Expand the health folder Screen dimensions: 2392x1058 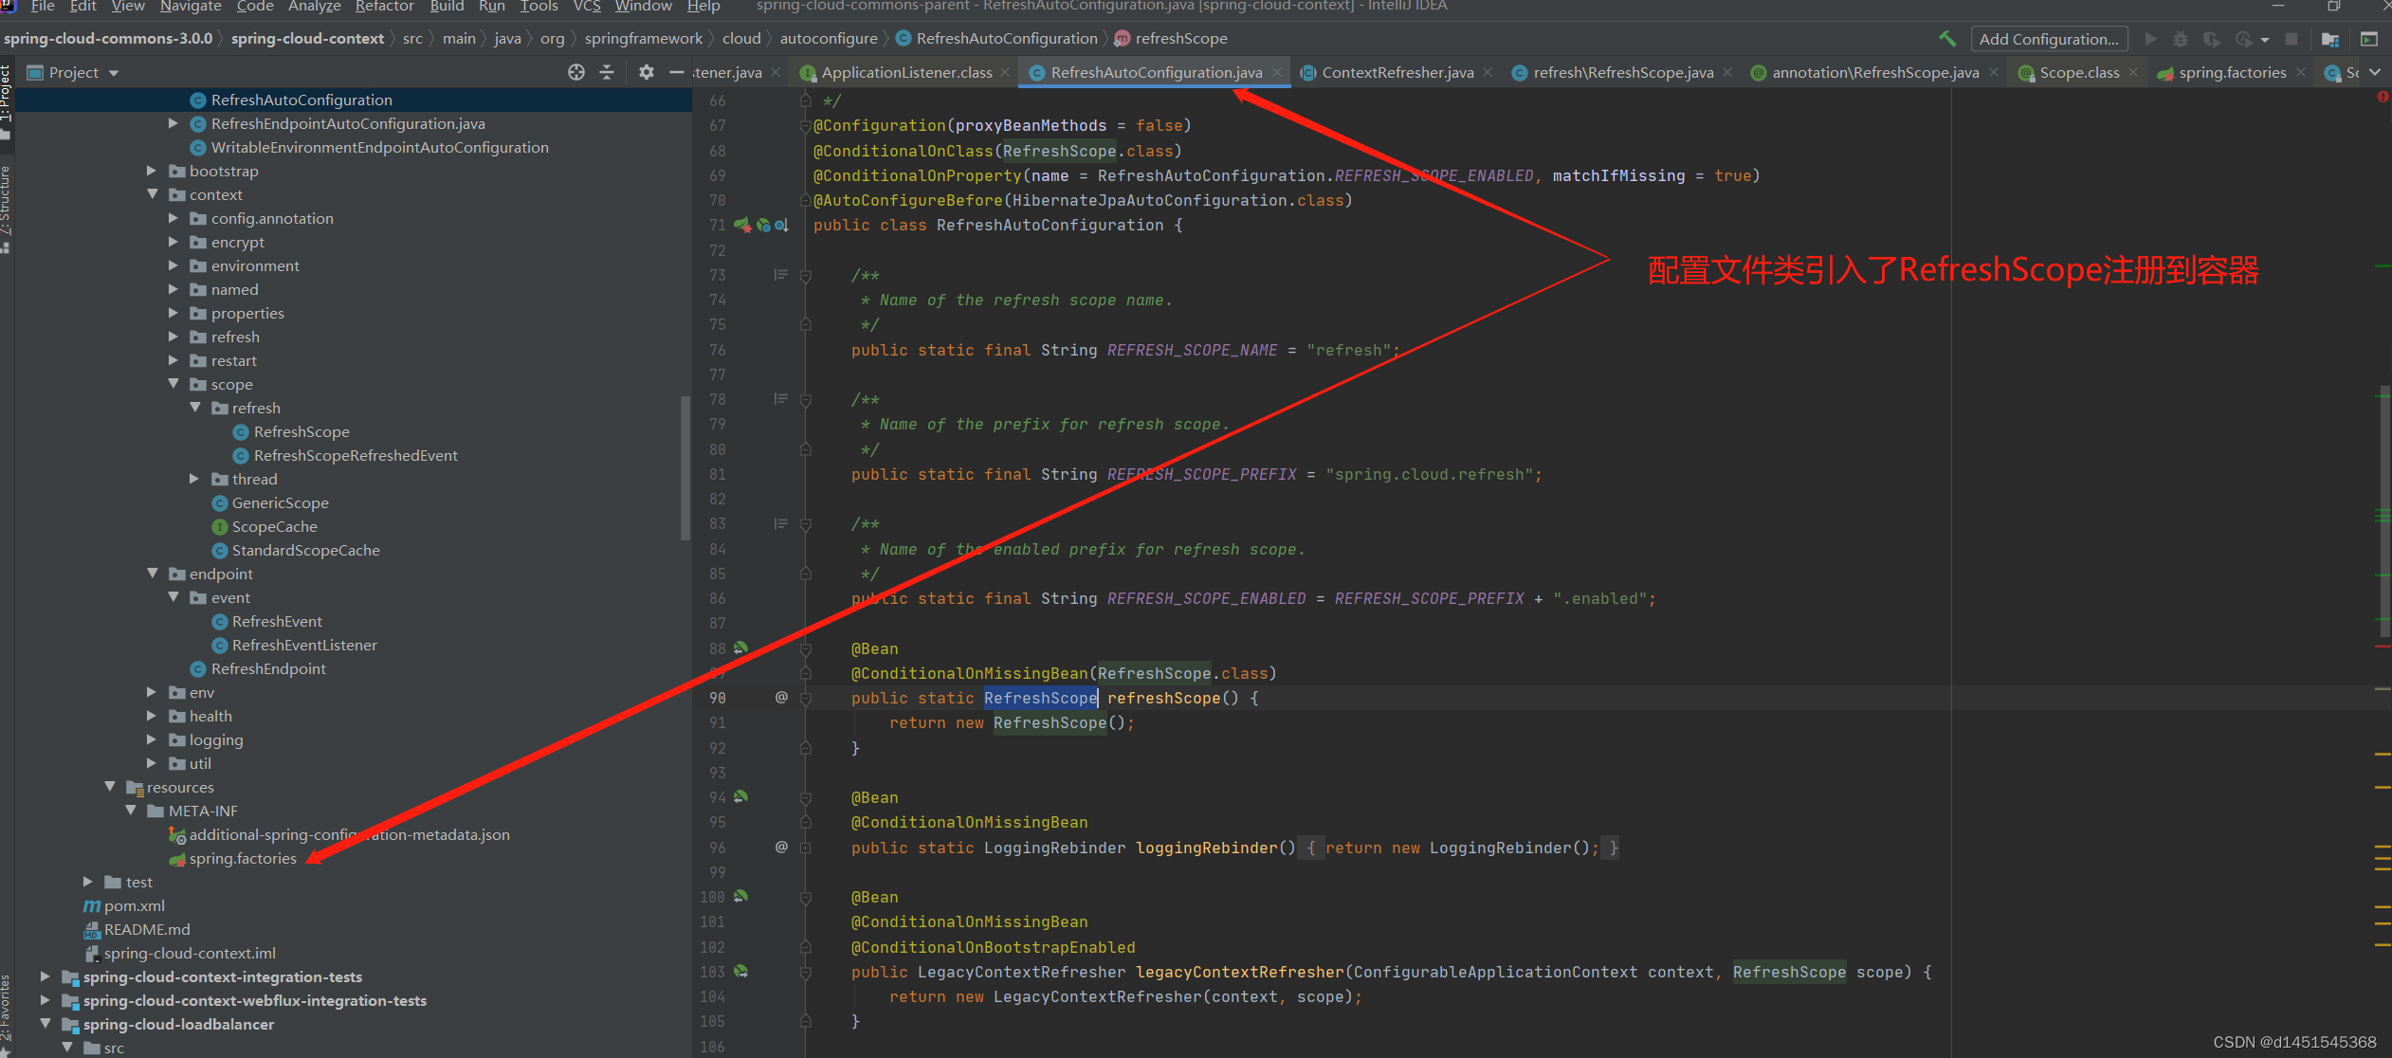pos(152,716)
